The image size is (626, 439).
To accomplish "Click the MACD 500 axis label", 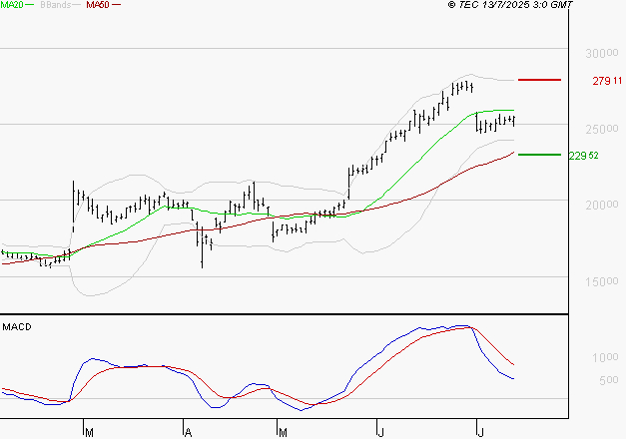I will (609, 380).
